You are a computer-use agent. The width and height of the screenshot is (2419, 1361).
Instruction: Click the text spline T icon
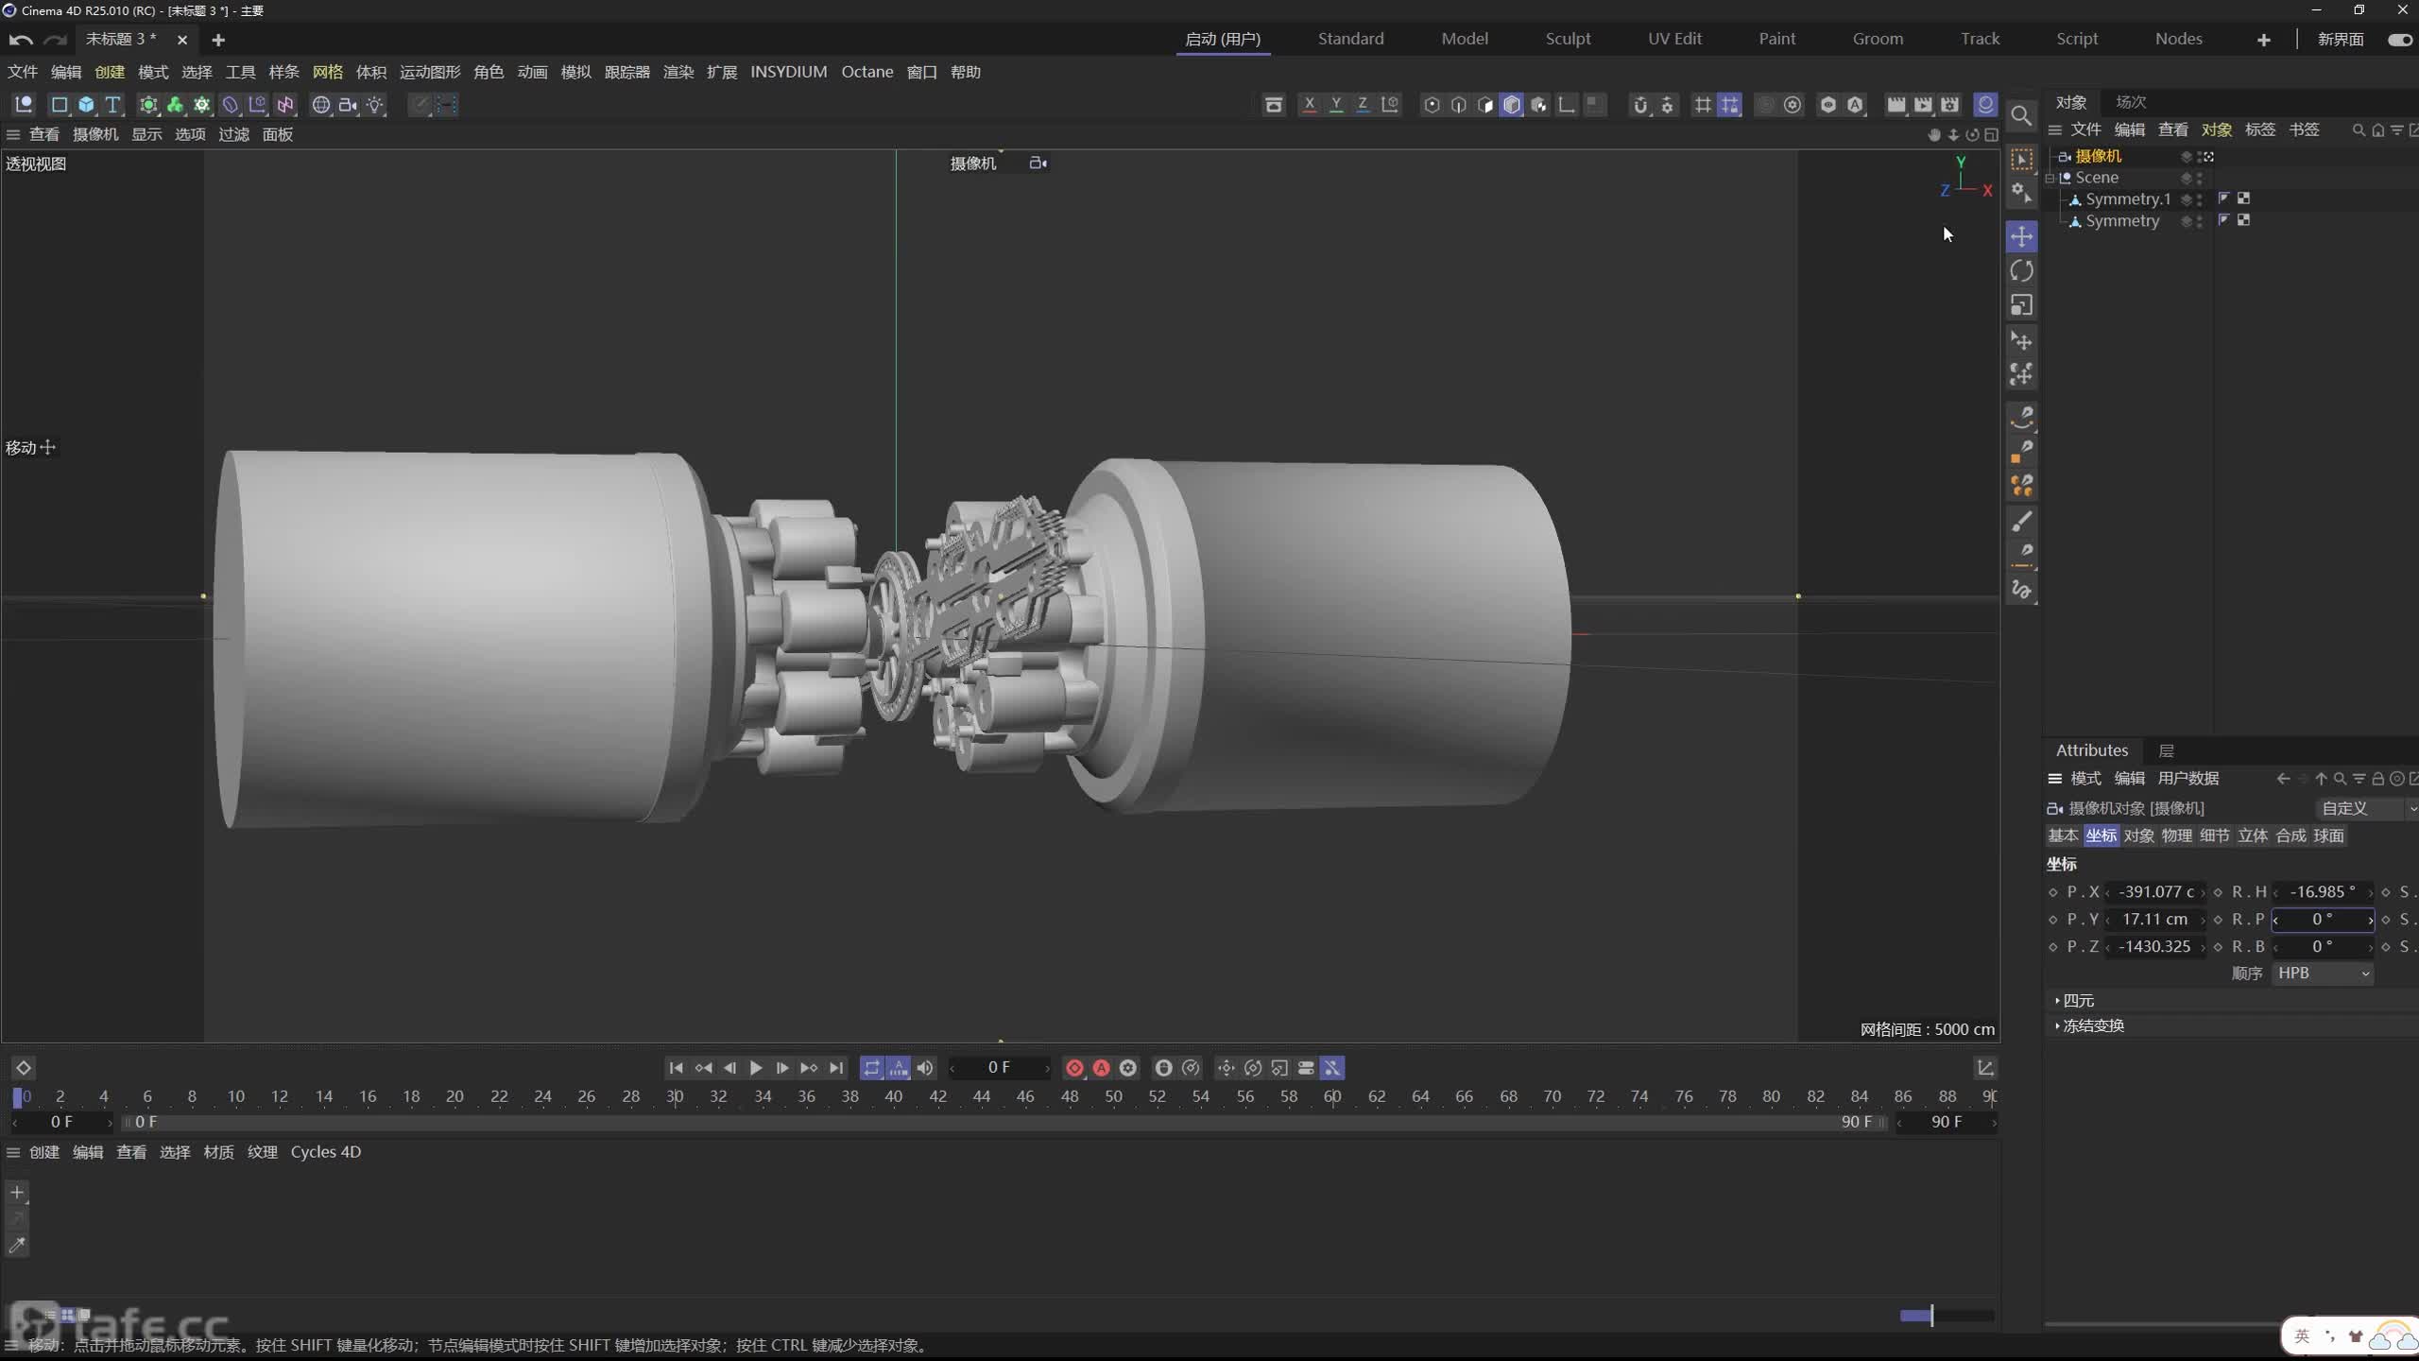click(112, 105)
